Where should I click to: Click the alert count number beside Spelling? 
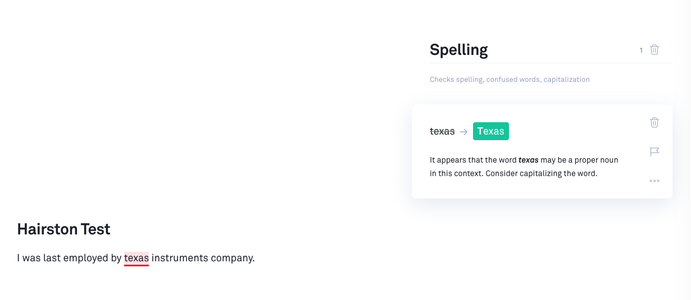click(641, 50)
